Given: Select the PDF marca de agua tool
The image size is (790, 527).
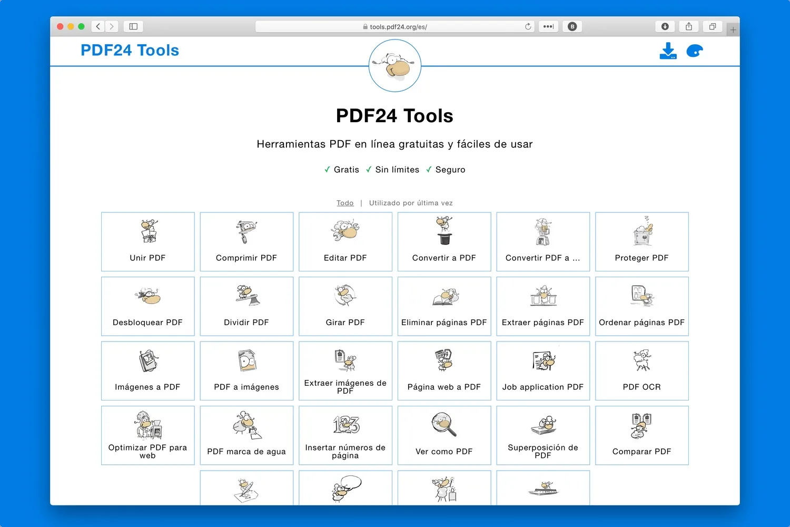Looking at the screenshot, I should click(x=246, y=435).
